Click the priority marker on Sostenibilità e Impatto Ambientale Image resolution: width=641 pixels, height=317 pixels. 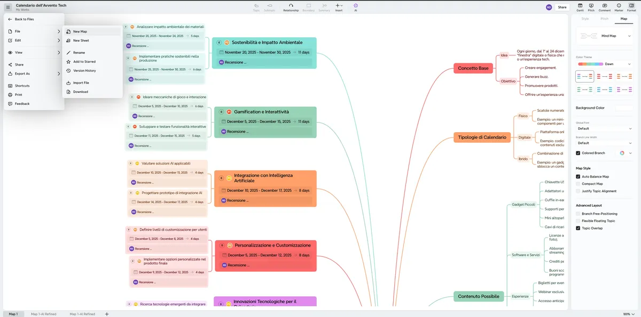coord(226,43)
